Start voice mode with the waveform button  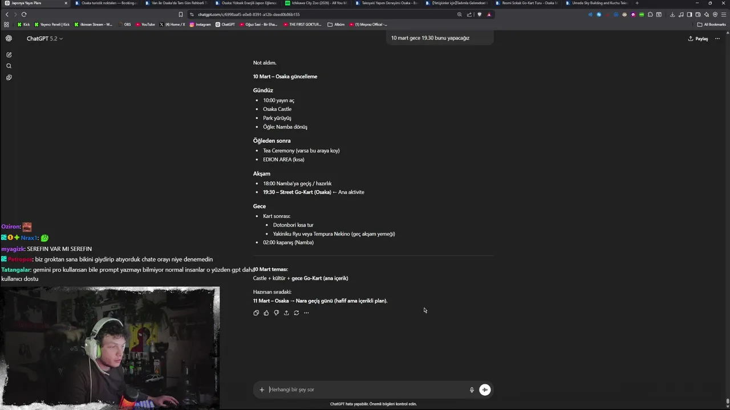coord(485,389)
